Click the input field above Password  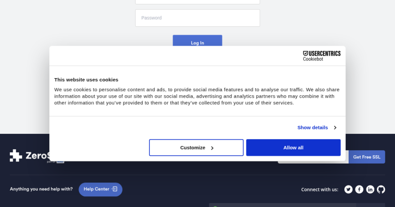pos(197,1)
